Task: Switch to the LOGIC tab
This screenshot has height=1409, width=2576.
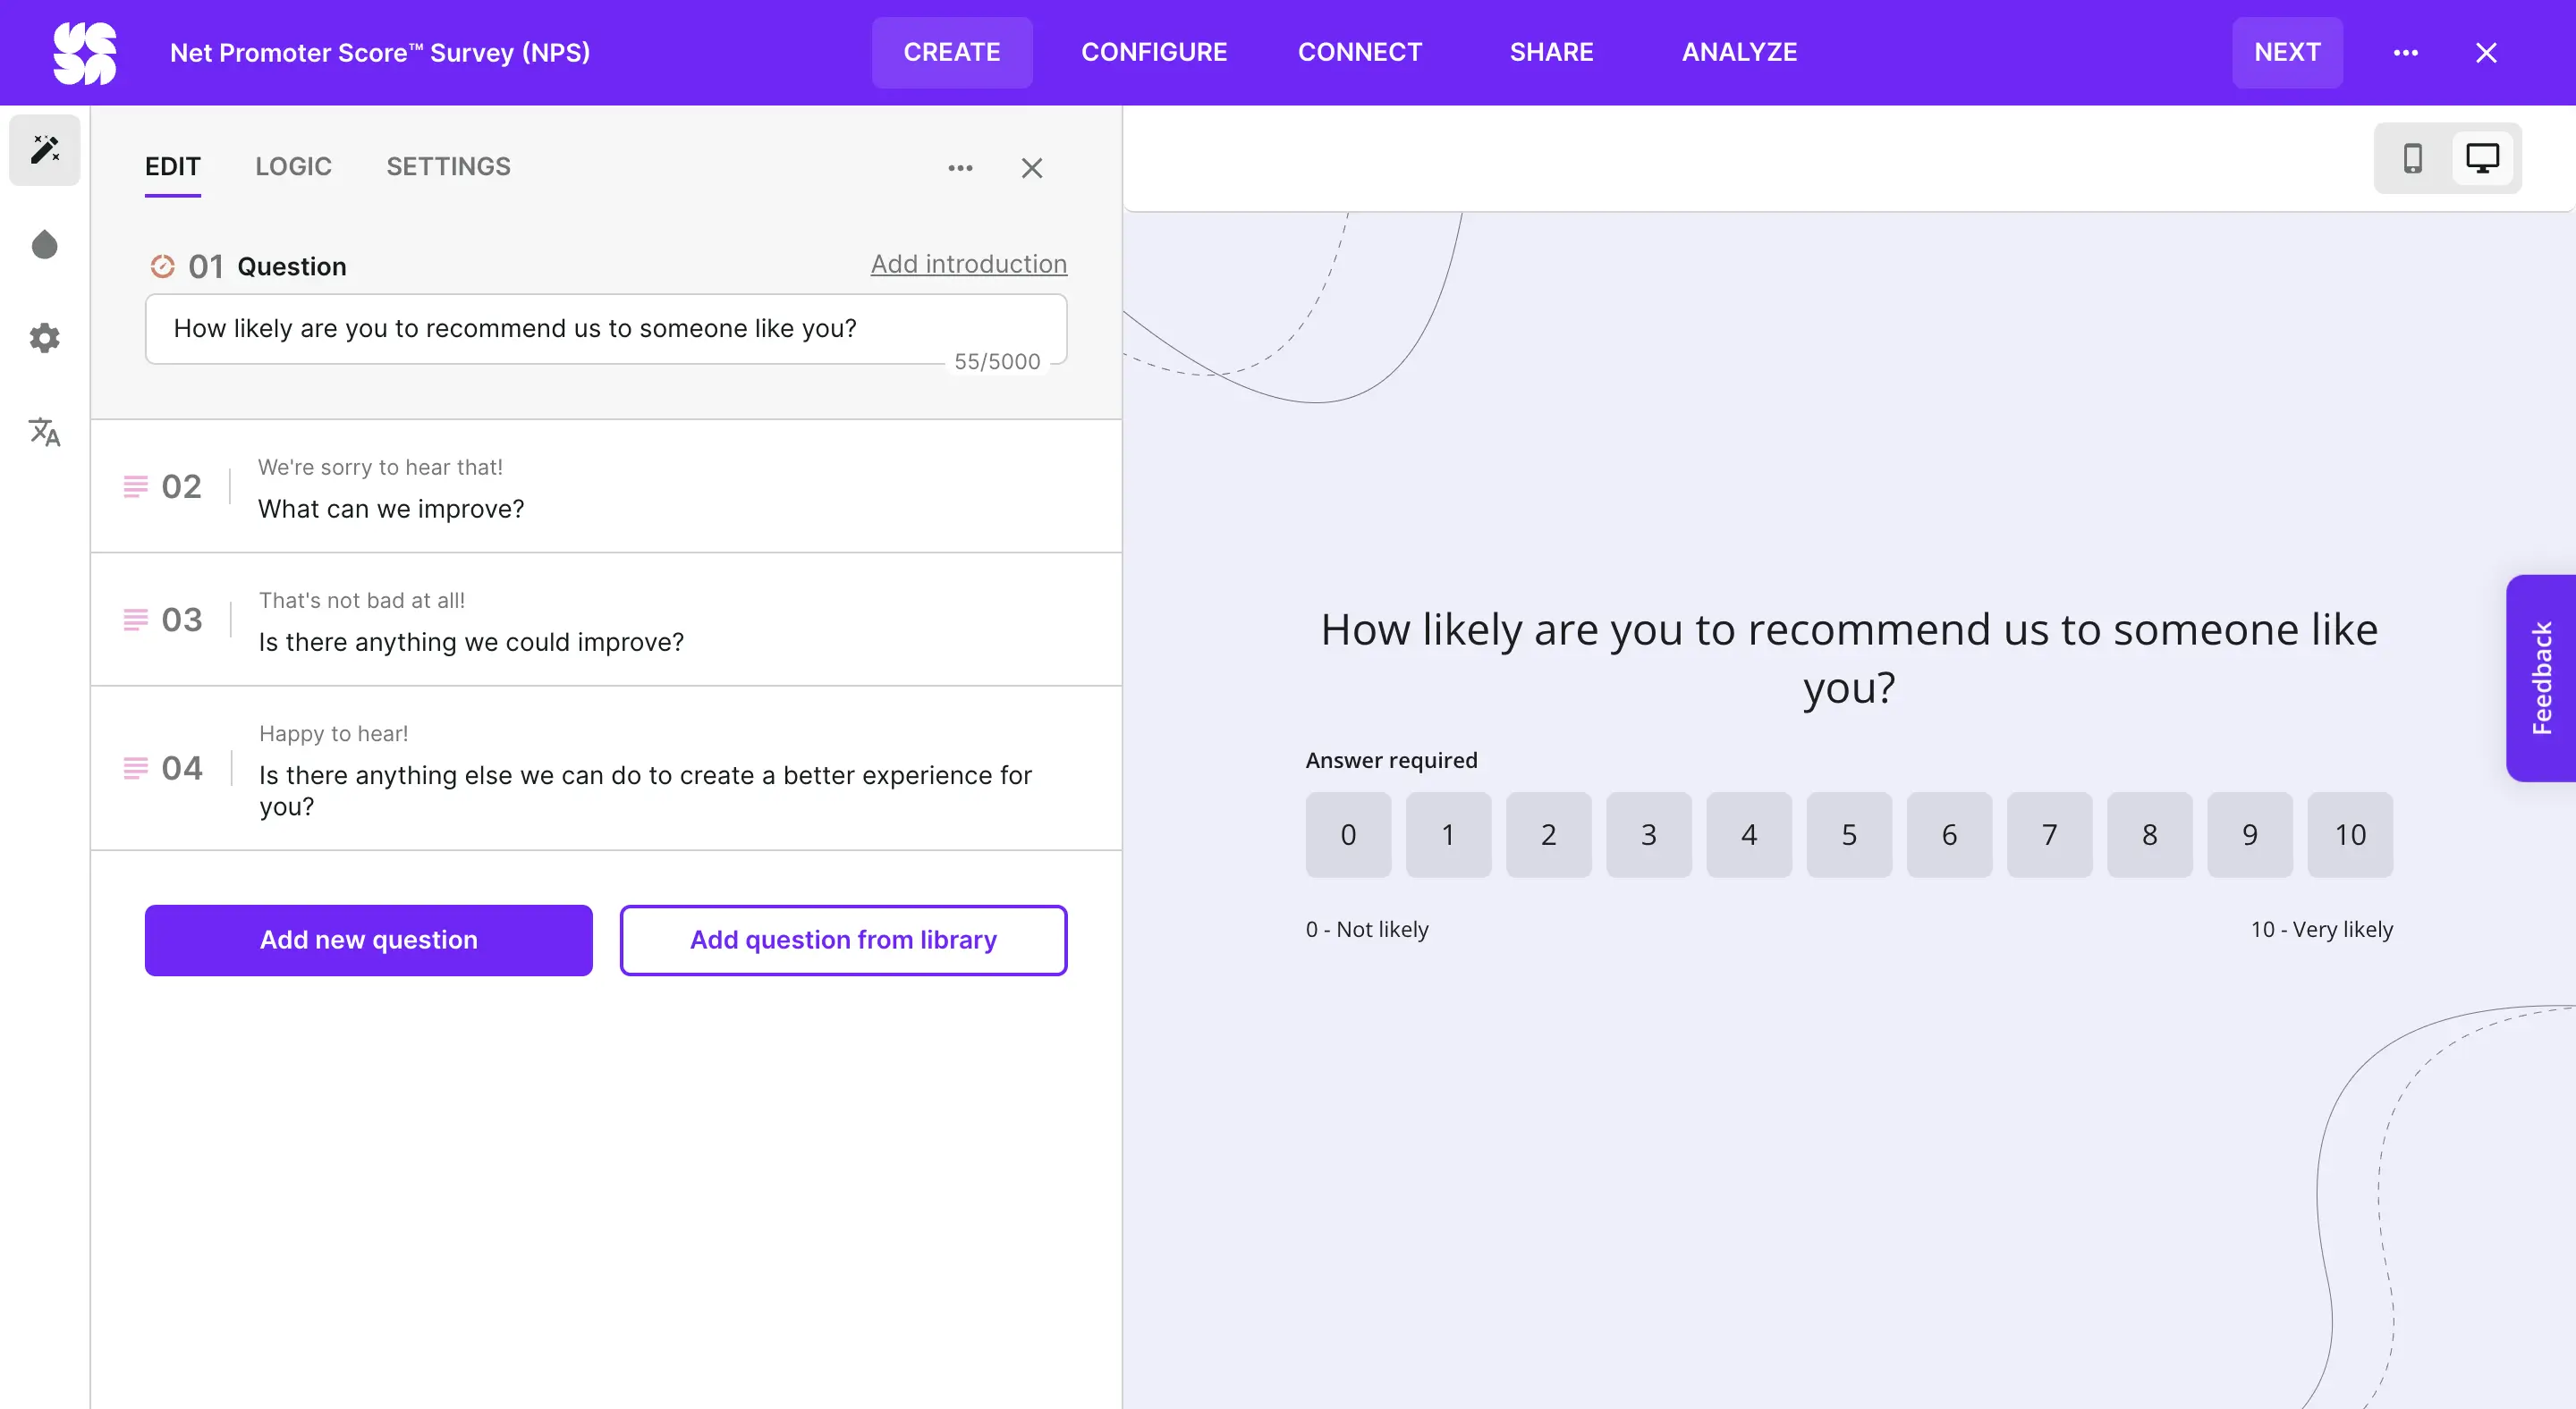Action: [x=293, y=167]
